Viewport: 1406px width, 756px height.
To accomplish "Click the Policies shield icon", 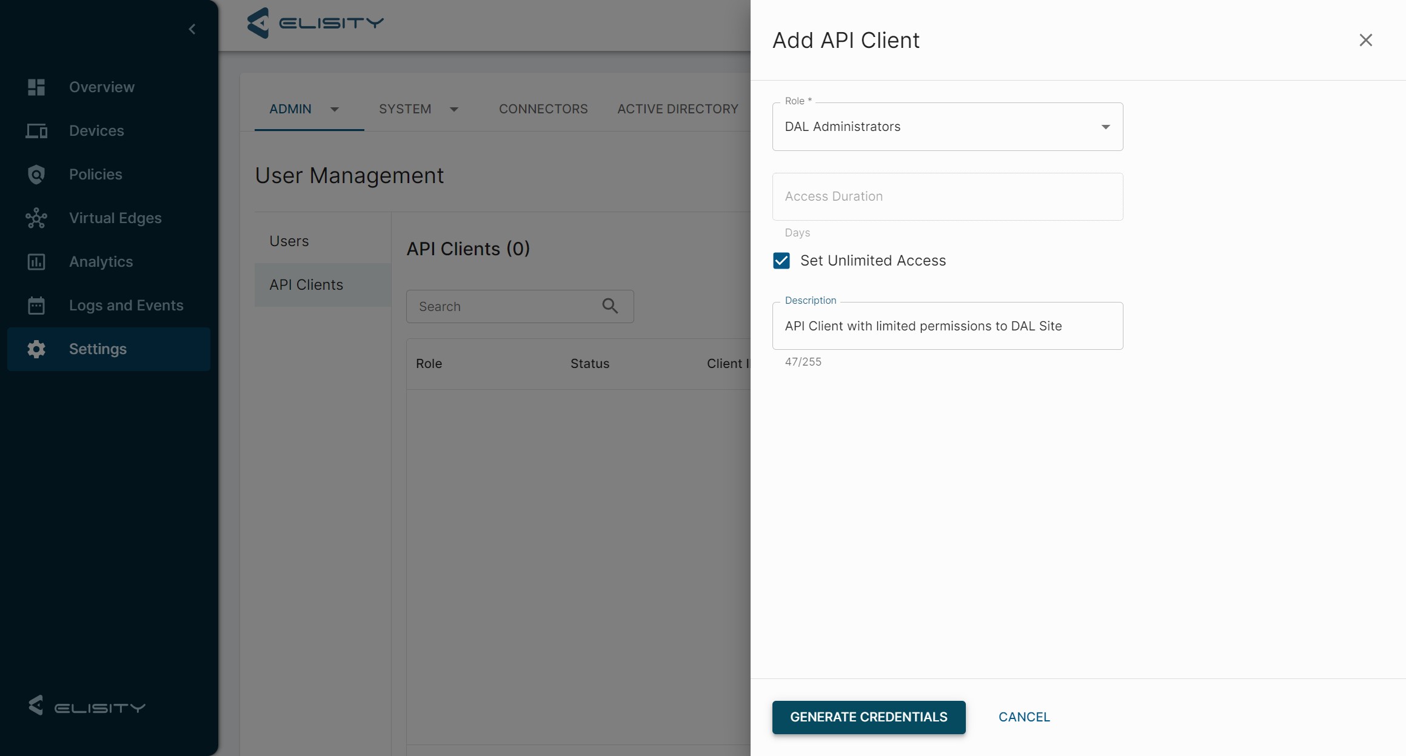I will pos(36,175).
